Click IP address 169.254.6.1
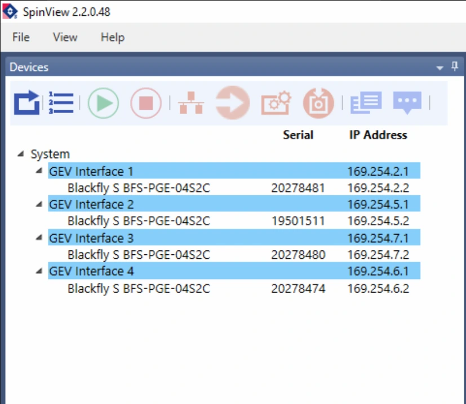This screenshot has height=404, width=466. click(378, 271)
